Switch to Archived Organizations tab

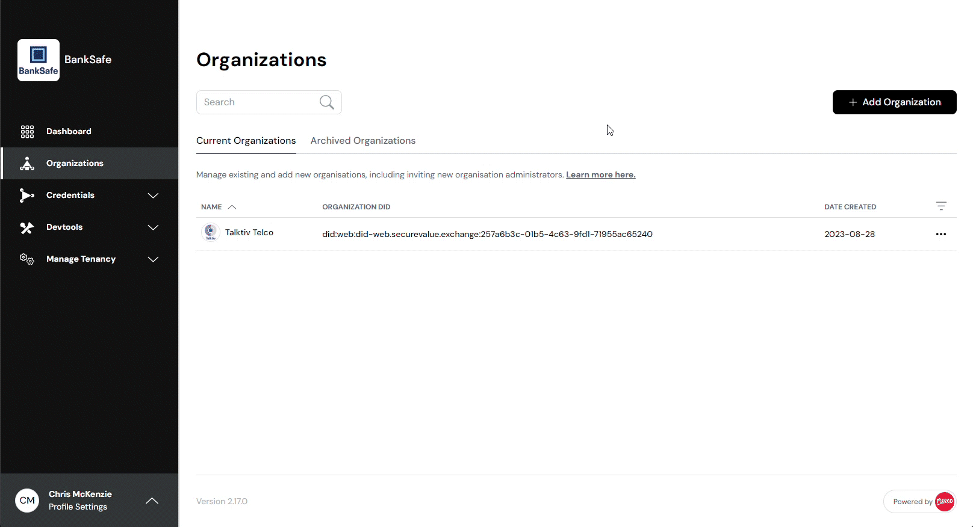[x=363, y=141]
